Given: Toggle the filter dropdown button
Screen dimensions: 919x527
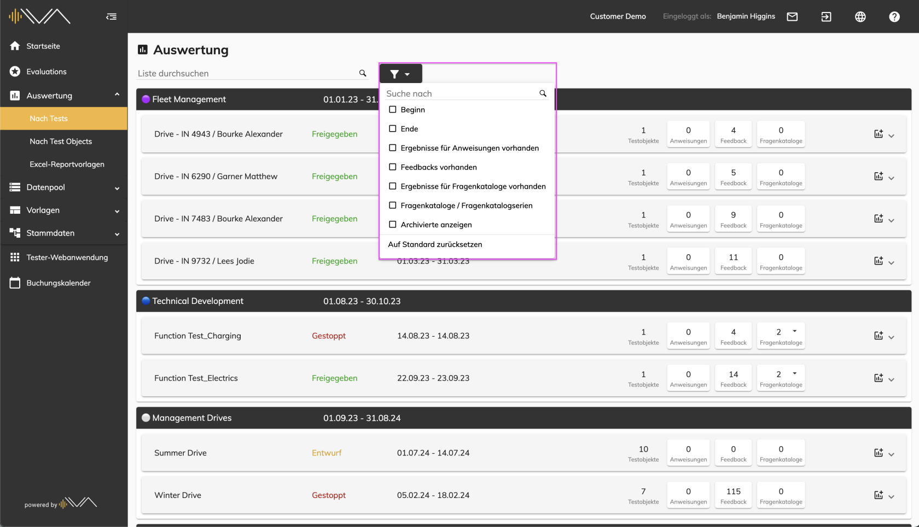Looking at the screenshot, I should pyautogui.click(x=400, y=73).
